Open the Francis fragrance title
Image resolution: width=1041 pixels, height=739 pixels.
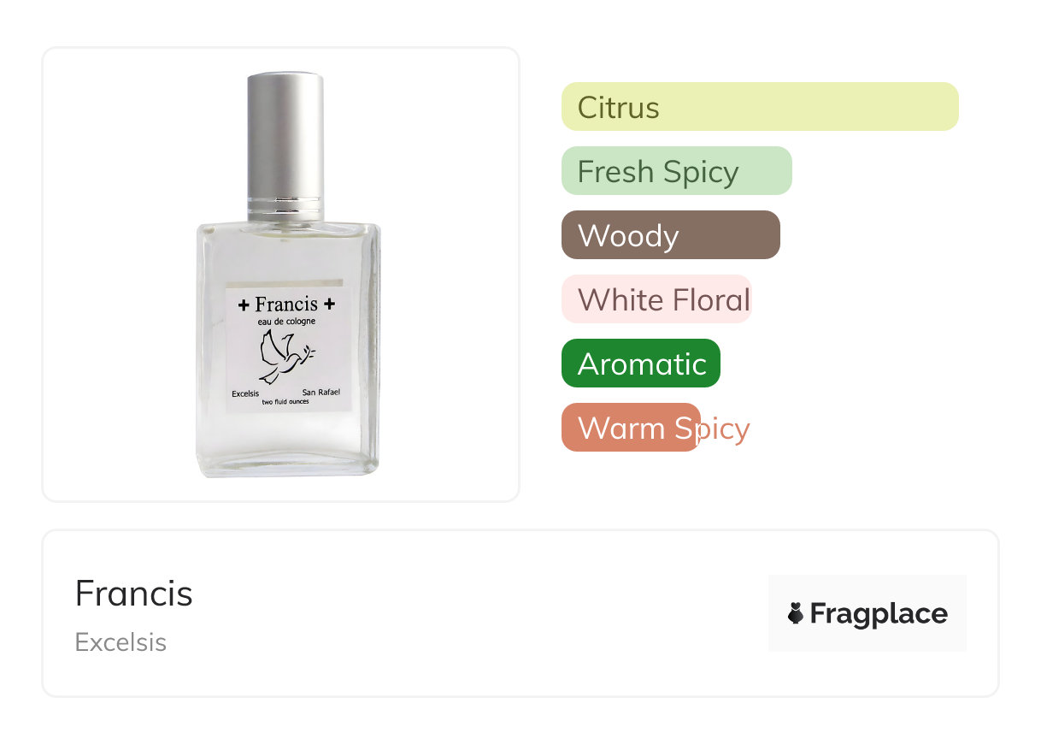point(134,594)
